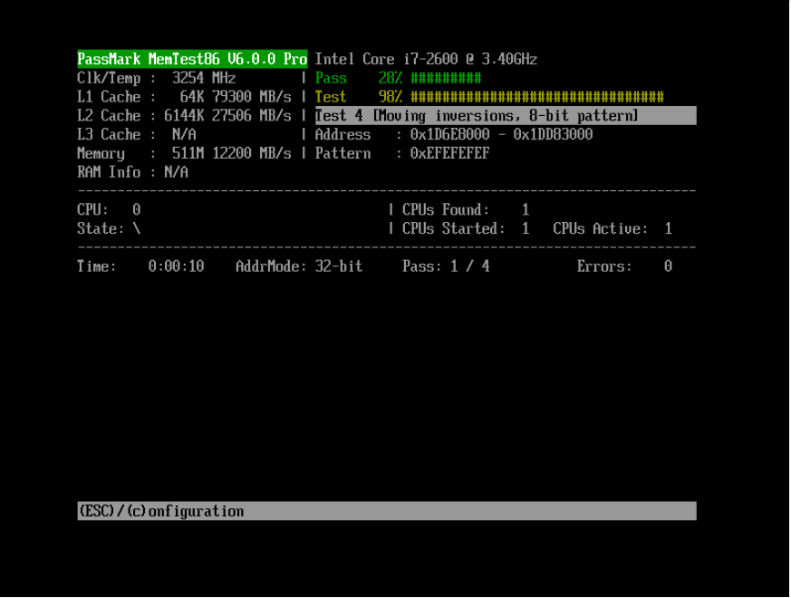Click the PassMark MemTest86 V6.0.0 Pro header
This screenshot has width=791, height=598.
tap(191, 58)
